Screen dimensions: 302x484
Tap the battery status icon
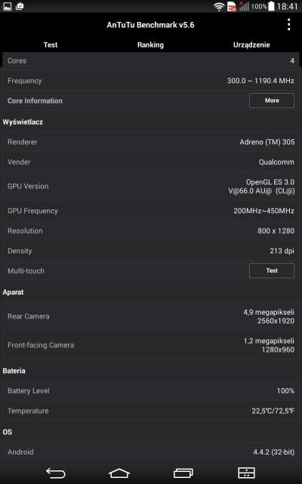coord(271,6)
